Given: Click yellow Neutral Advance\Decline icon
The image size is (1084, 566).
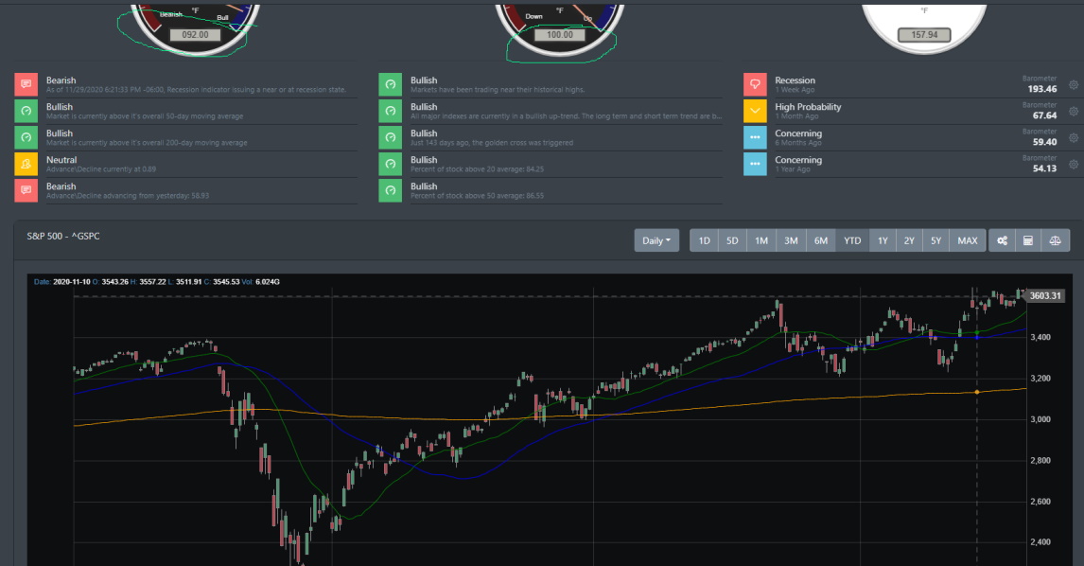Looking at the screenshot, I should pyautogui.click(x=26, y=164).
